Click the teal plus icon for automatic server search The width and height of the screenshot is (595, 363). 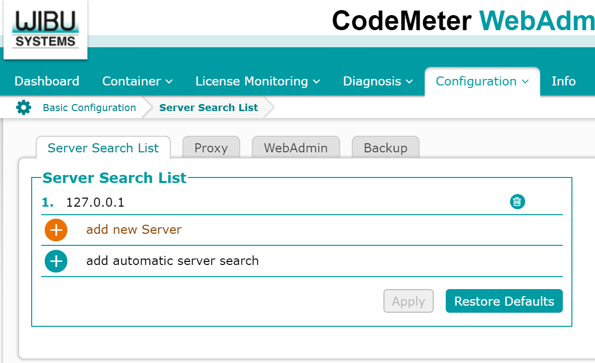pyautogui.click(x=56, y=261)
